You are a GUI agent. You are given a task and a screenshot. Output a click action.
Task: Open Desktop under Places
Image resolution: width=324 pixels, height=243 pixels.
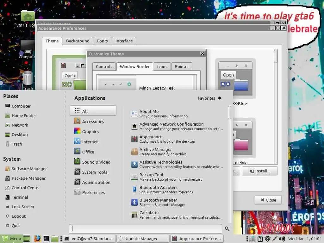16,134
